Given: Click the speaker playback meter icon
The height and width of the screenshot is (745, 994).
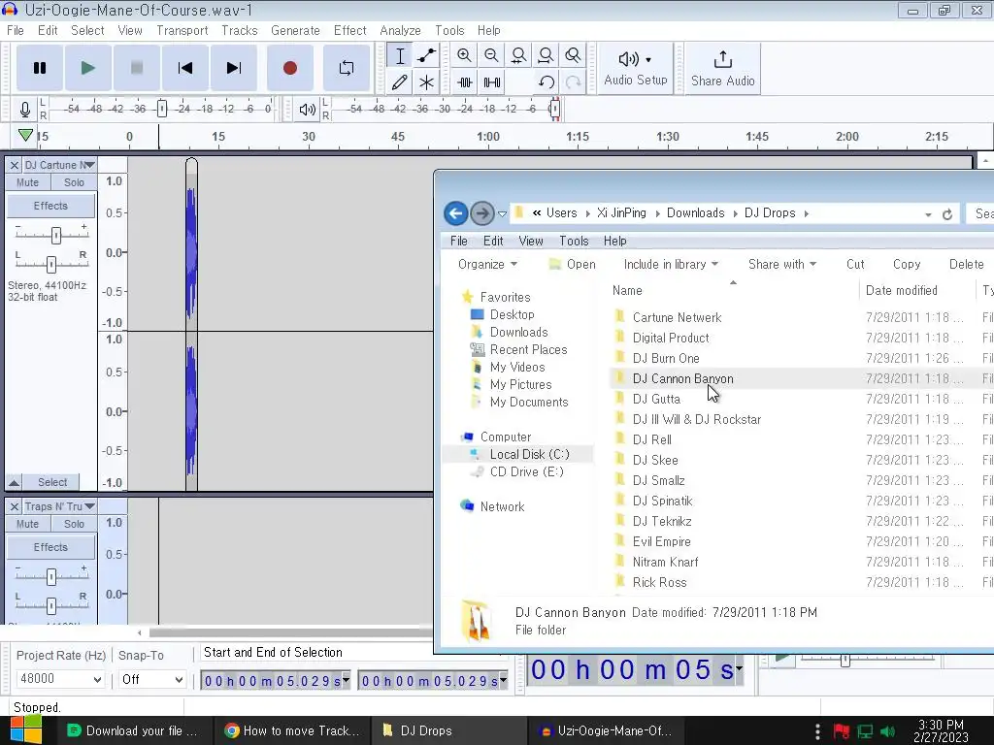Looking at the screenshot, I should [x=308, y=110].
